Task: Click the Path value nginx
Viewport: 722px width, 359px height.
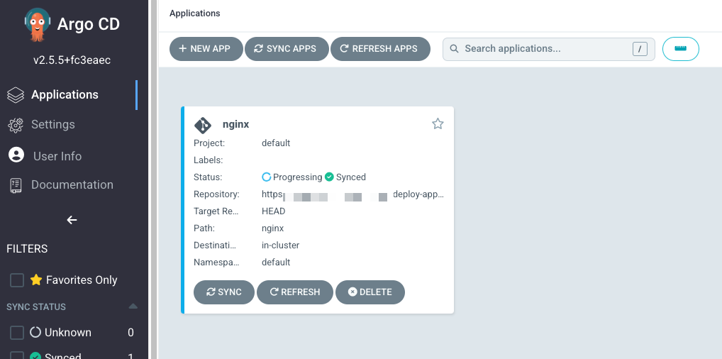Action: [272, 228]
